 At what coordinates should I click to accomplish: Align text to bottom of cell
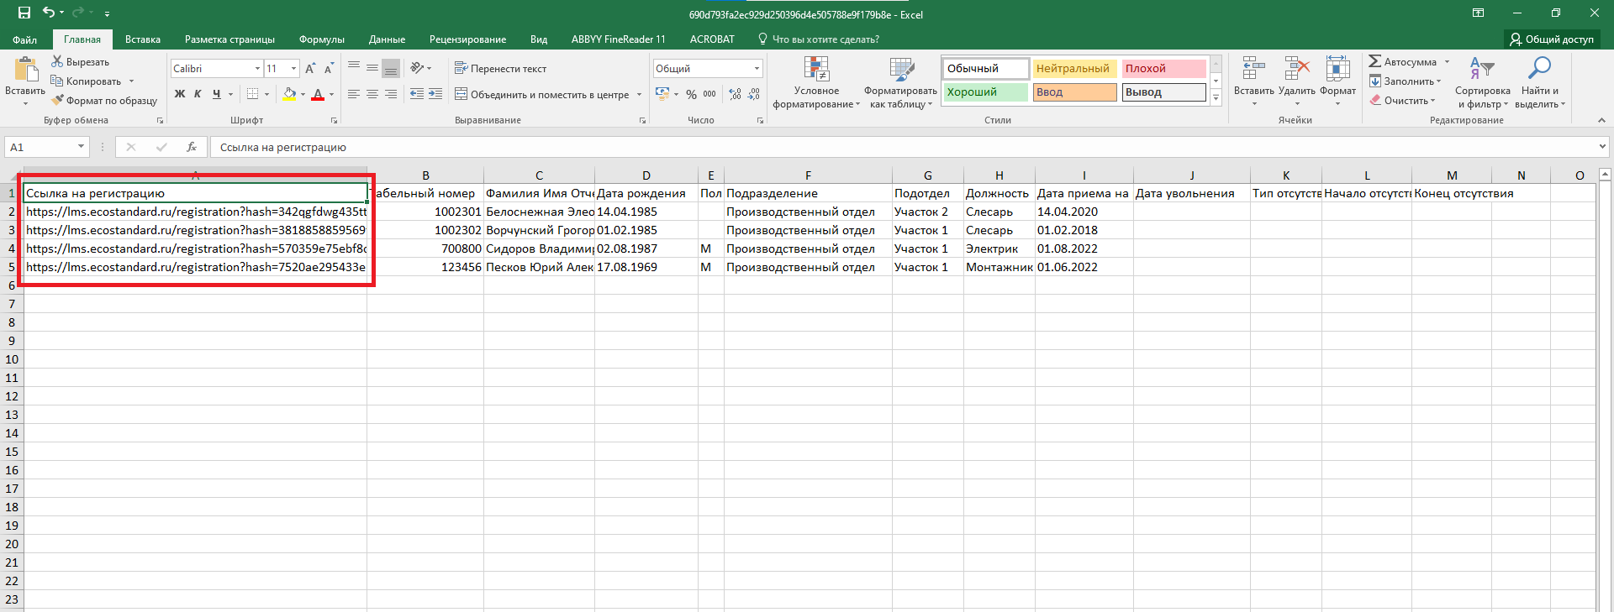click(x=391, y=68)
